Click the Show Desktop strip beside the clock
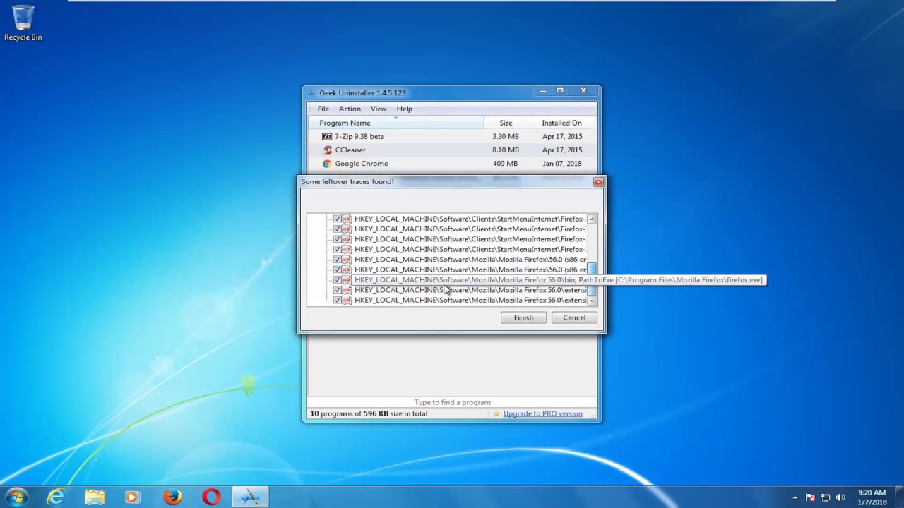Screen dimensions: 904x508 (x=898, y=497)
